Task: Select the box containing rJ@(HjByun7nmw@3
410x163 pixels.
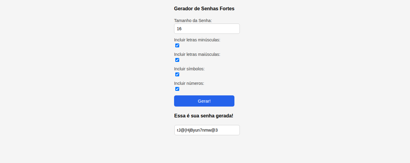Action: (207, 130)
